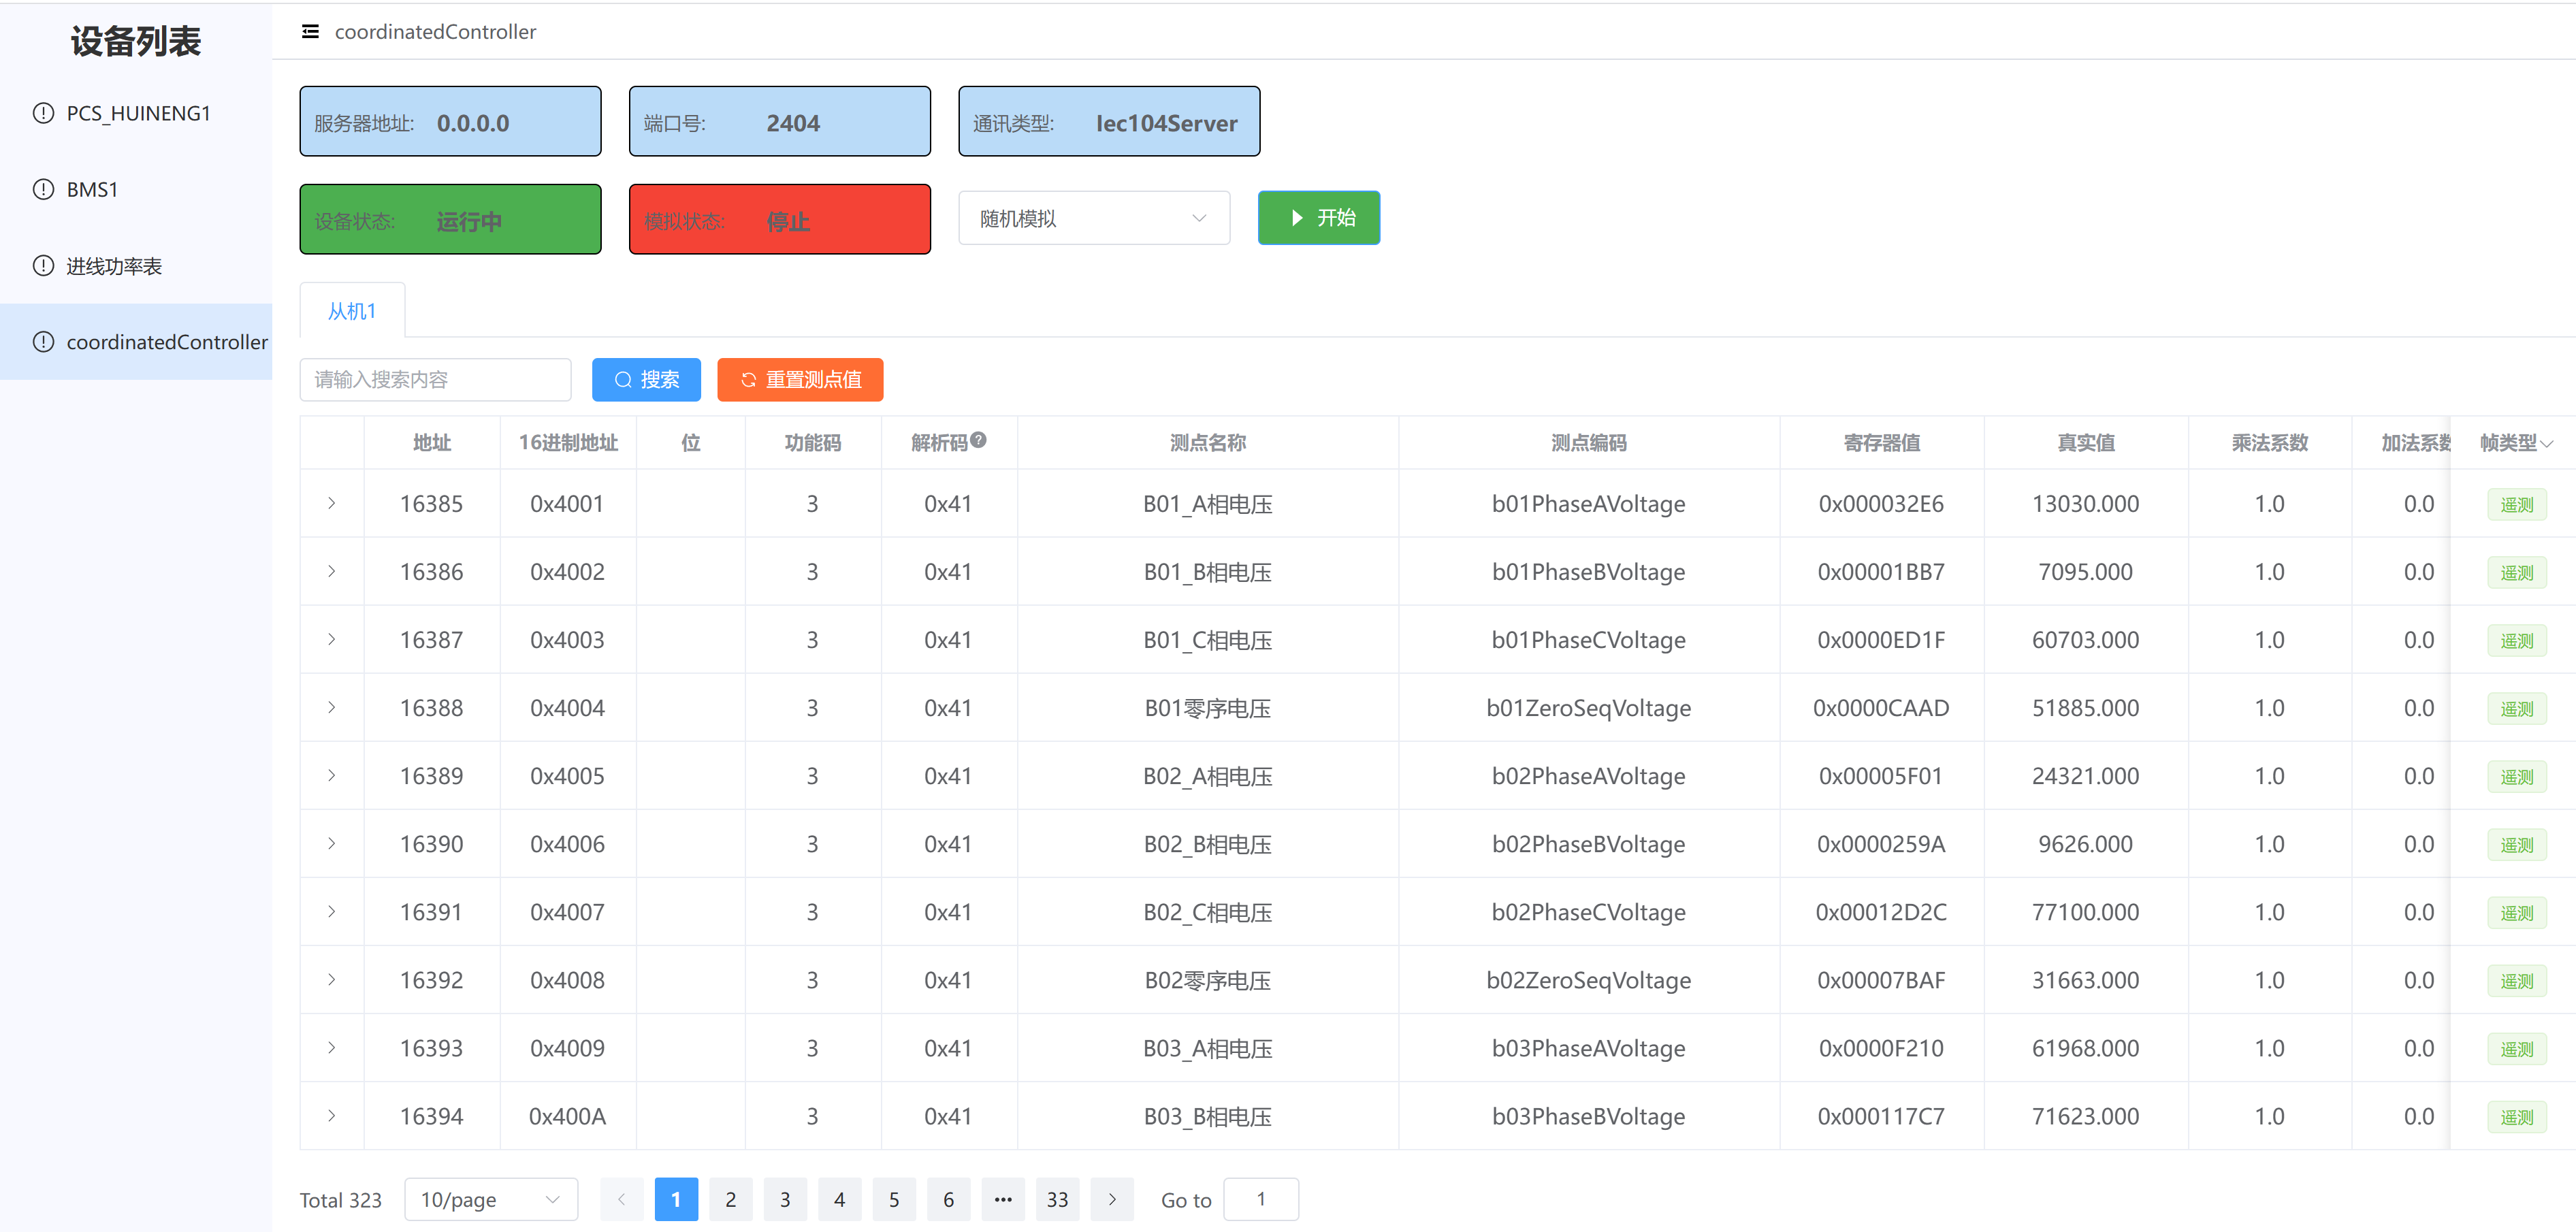Image resolution: width=2576 pixels, height=1232 pixels.
Task: Expand row for address 16387
Action: (332, 639)
